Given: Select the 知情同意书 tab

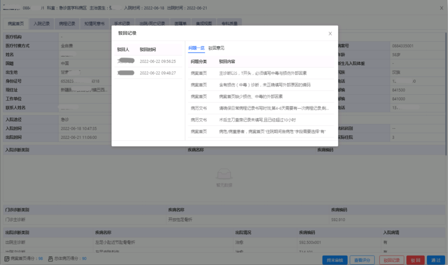Looking at the screenshot, I should [94, 23].
